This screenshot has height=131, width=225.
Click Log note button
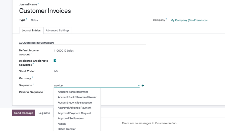pyautogui.click(x=44, y=113)
